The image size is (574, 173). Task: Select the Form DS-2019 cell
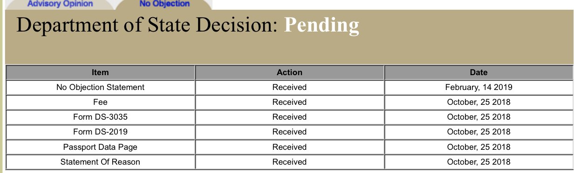(100, 132)
